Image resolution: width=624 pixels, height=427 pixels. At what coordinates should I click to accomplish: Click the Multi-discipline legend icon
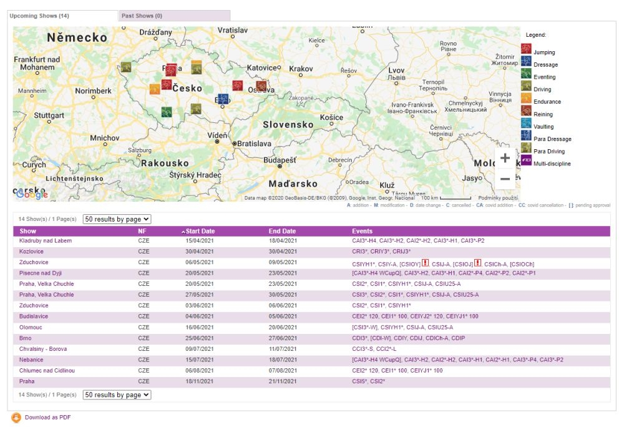[526, 160]
